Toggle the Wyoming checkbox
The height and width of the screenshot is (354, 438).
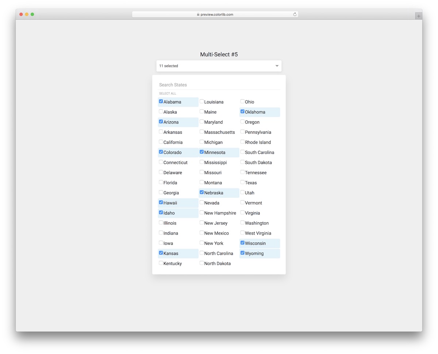(x=242, y=253)
